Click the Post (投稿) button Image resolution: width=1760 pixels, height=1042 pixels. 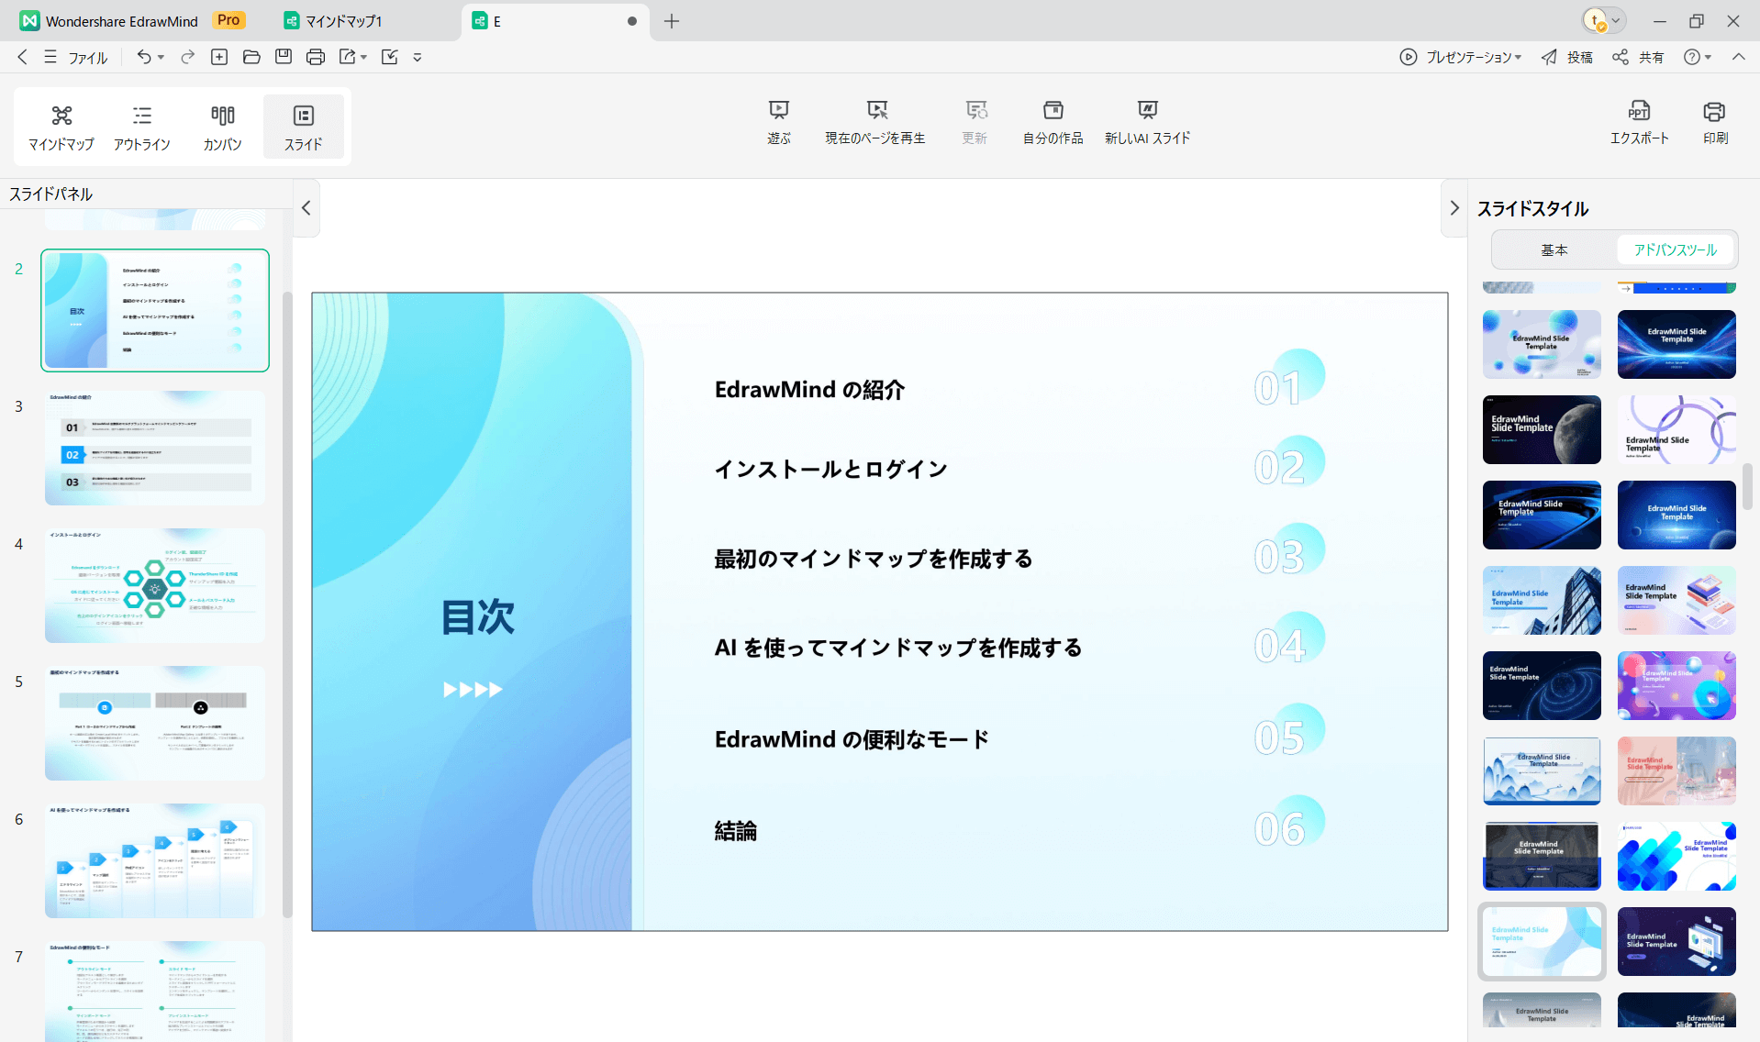(x=1567, y=57)
